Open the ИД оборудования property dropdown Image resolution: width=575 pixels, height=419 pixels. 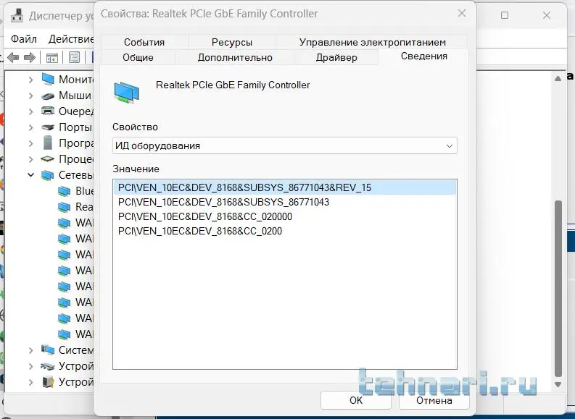pyautogui.click(x=284, y=145)
